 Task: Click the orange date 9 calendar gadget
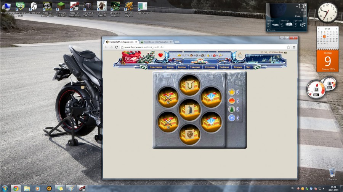[x=327, y=61]
